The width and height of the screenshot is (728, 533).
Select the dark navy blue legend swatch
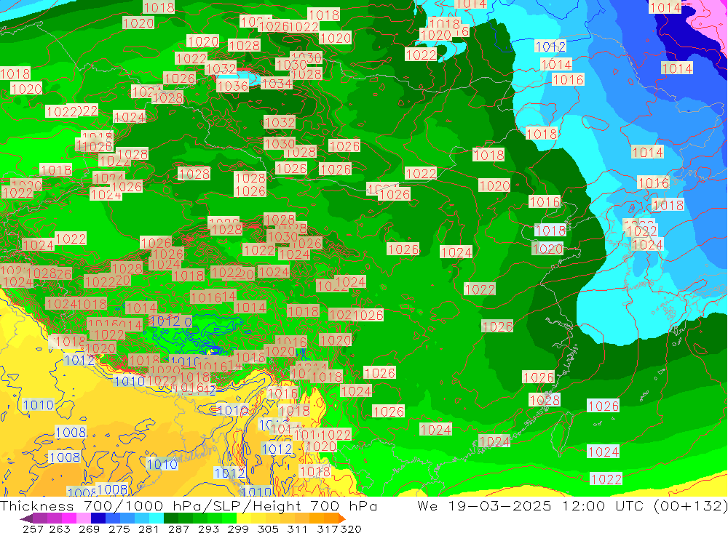pos(98,518)
